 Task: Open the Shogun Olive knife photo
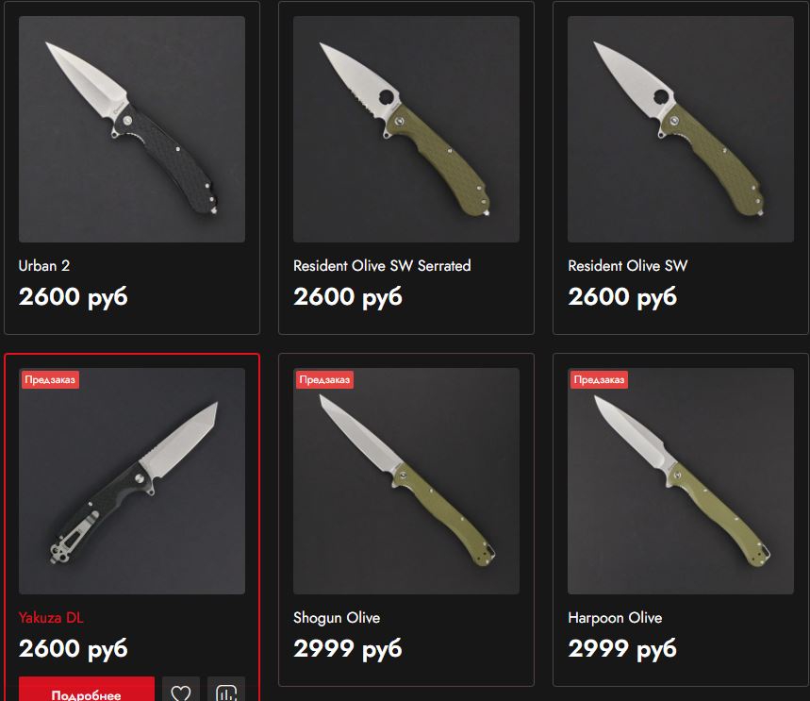pos(406,481)
